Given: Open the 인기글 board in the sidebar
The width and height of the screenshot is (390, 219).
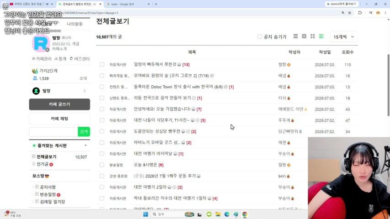Looking at the screenshot, I should click(x=43, y=164).
